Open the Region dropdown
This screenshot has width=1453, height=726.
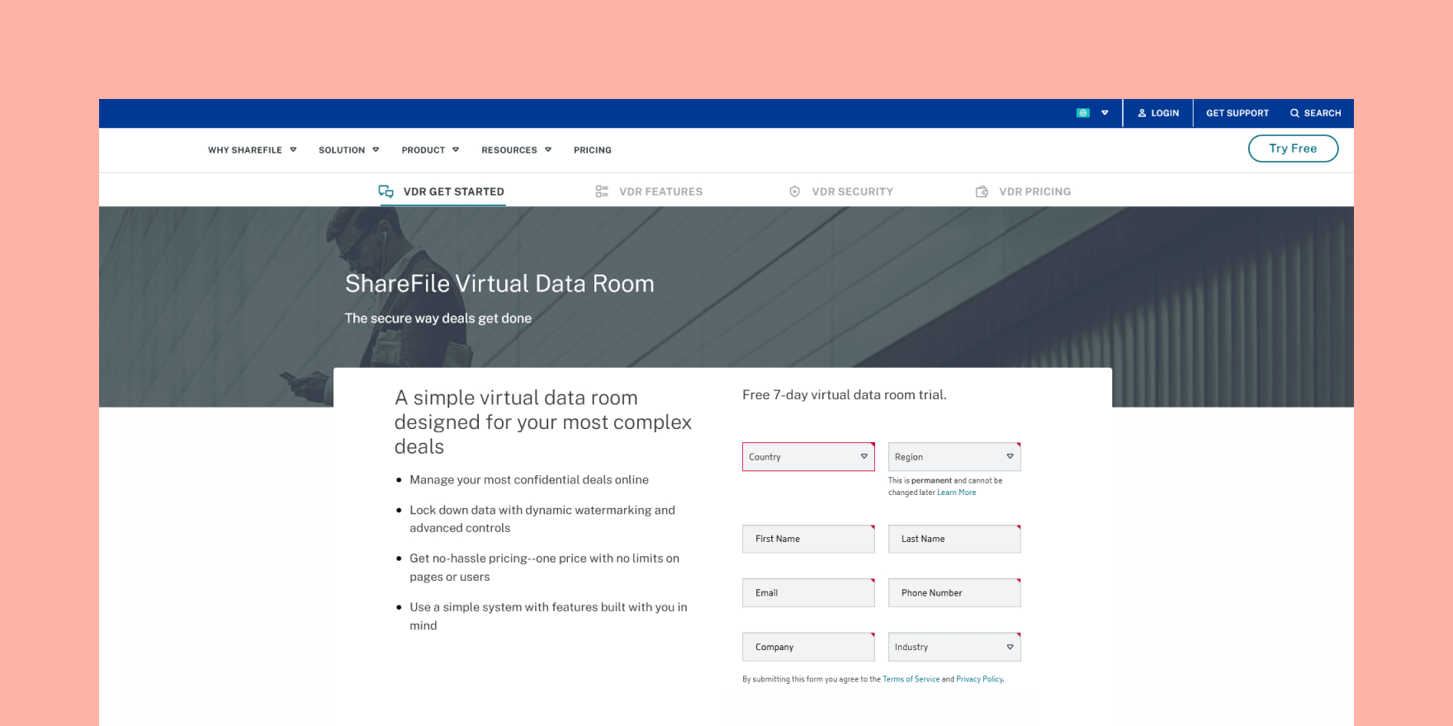click(x=954, y=457)
